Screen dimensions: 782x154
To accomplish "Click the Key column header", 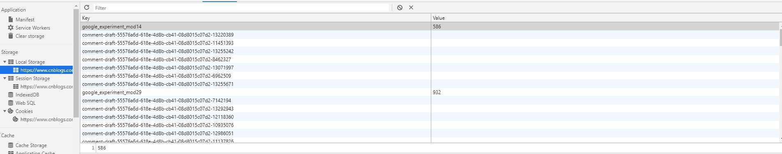I will [x=255, y=18].
